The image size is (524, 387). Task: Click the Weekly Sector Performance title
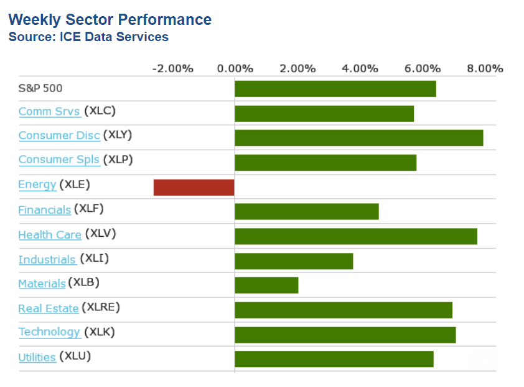point(110,20)
